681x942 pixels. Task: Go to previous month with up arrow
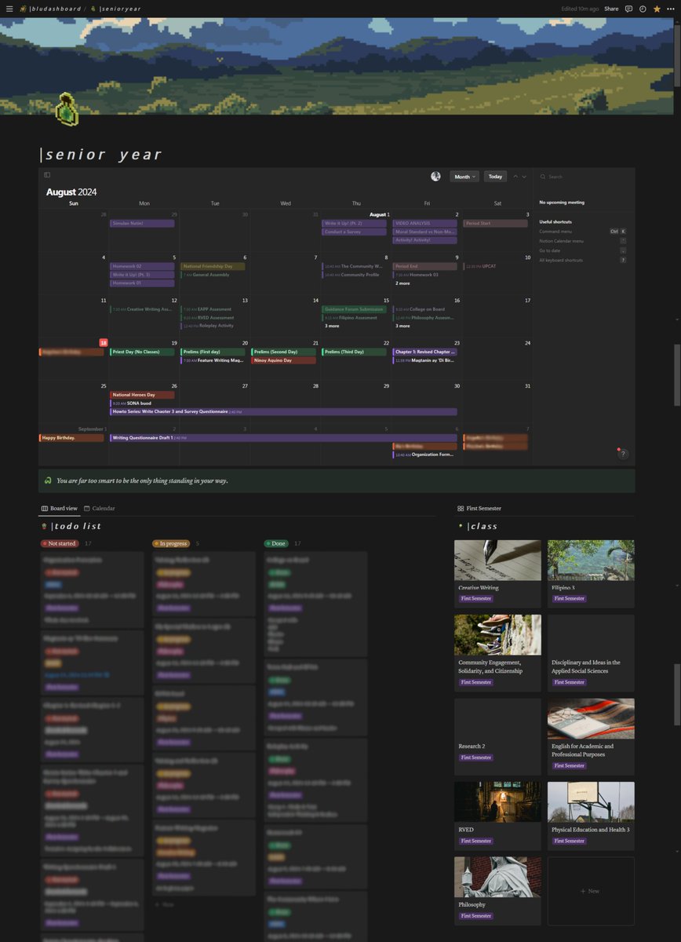click(x=515, y=177)
